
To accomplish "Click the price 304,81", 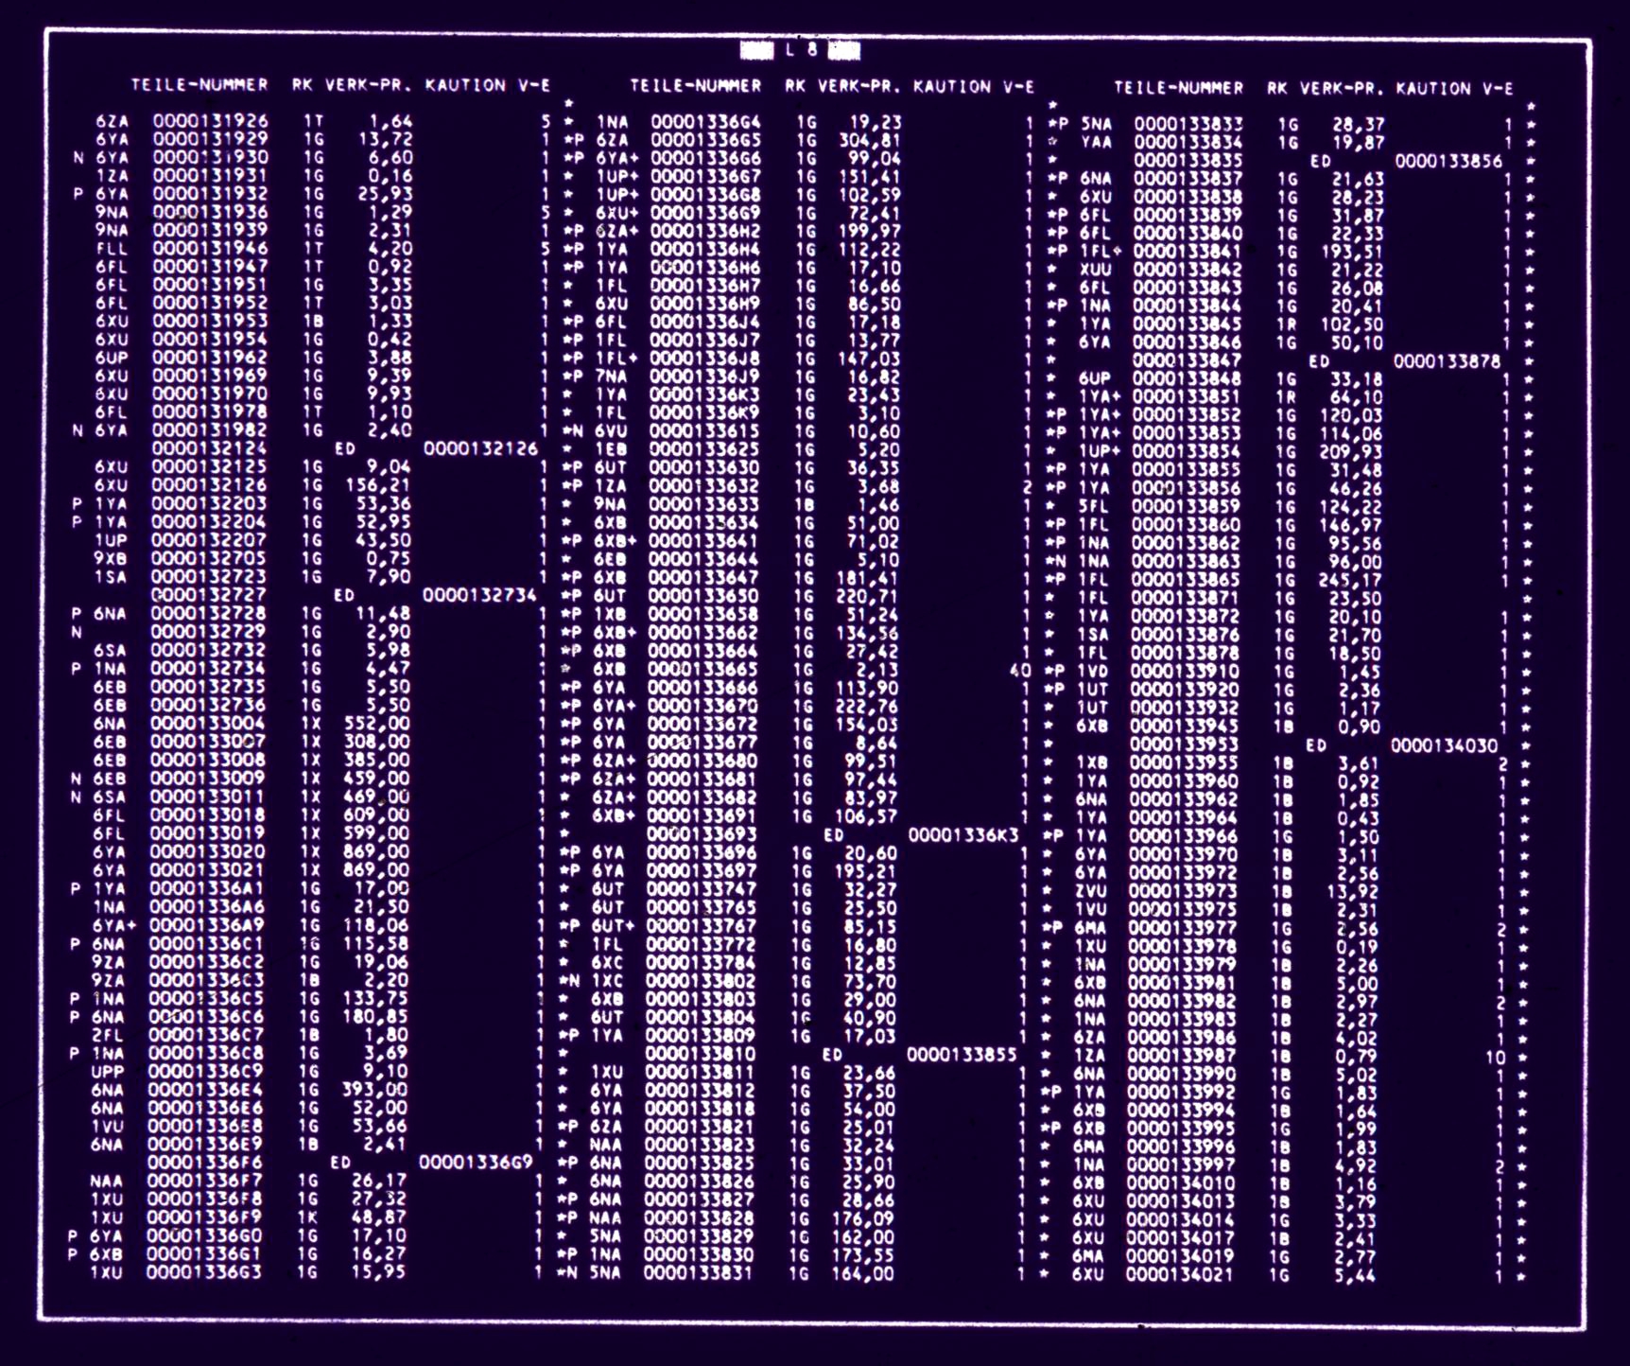I will click(x=870, y=140).
